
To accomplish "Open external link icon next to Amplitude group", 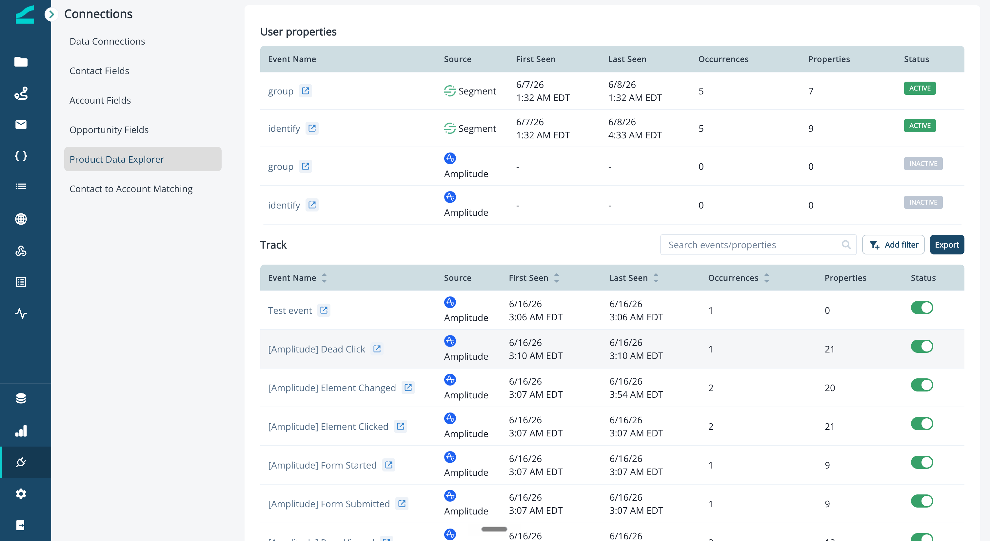I will click(306, 166).
